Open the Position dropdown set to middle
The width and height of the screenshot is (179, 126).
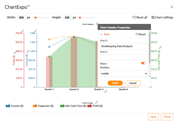[x=124, y=74]
